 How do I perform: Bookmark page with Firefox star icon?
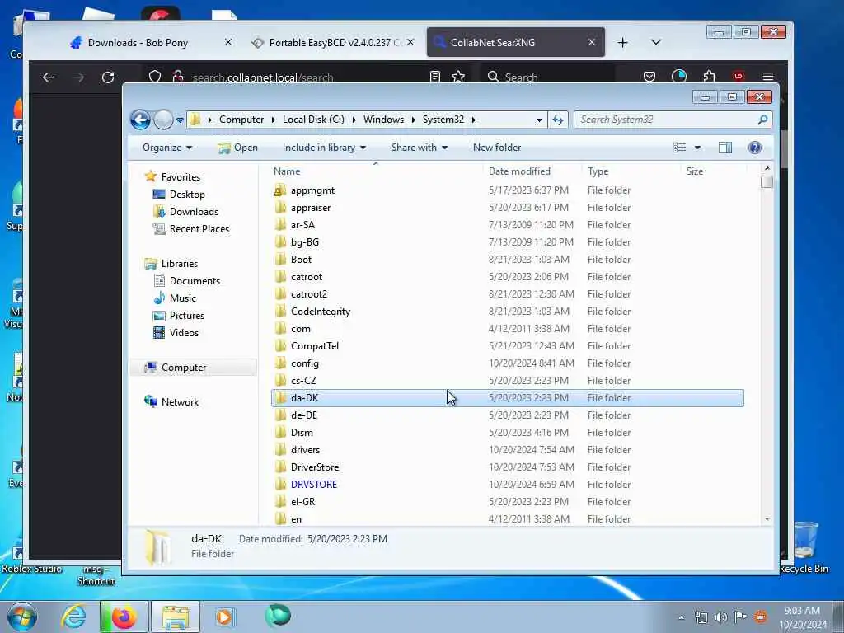pyautogui.click(x=458, y=77)
